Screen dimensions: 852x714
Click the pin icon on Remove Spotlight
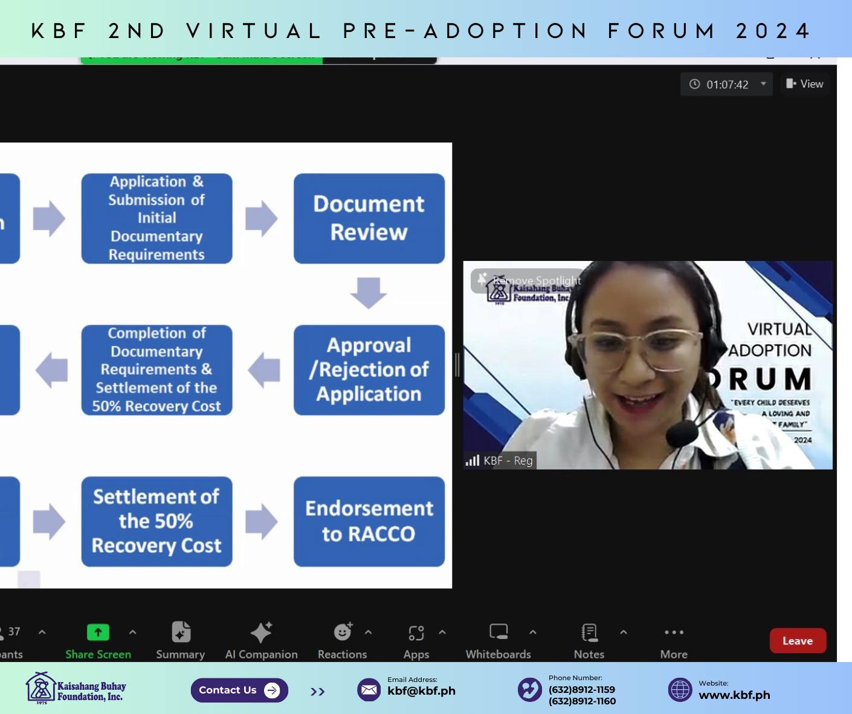(482, 279)
